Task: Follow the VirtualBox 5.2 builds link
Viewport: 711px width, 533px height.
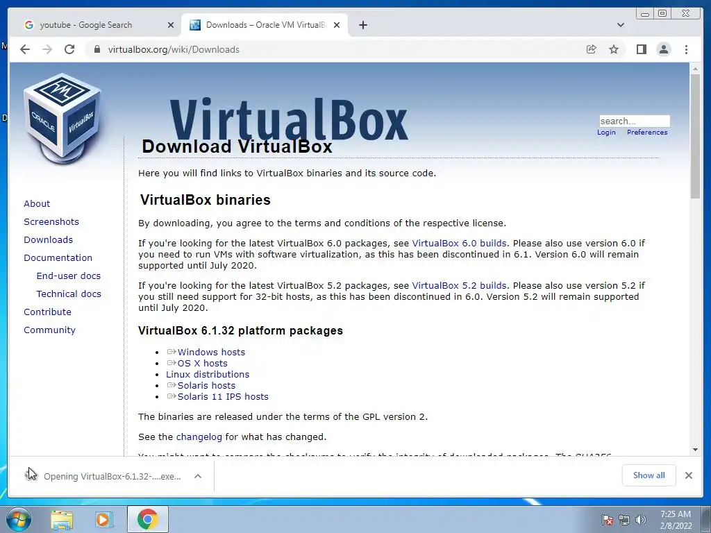Action: pyautogui.click(x=459, y=286)
